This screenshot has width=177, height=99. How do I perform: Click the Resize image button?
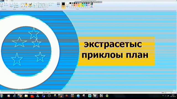click(x=16, y=5)
